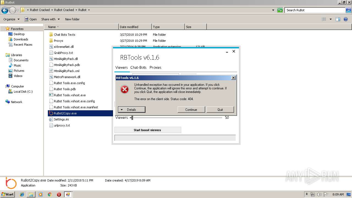Click the refresh icon beside address bar
Viewport: 352px width, 198px height.
(x=280, y=10)
